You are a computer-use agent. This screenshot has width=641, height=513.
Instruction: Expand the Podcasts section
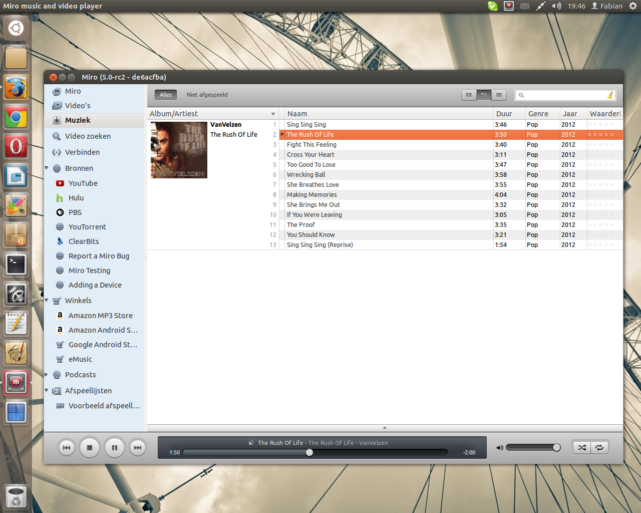pyautogui.click(x=47, y=375)
